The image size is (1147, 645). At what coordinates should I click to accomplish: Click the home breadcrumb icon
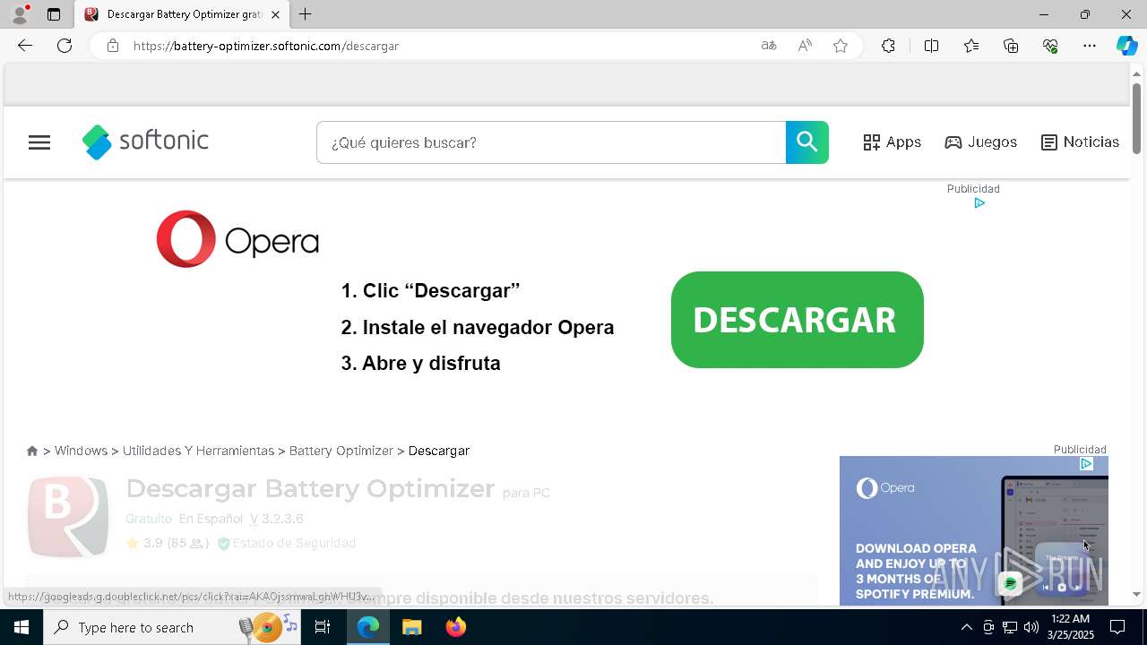click(32, 451)
